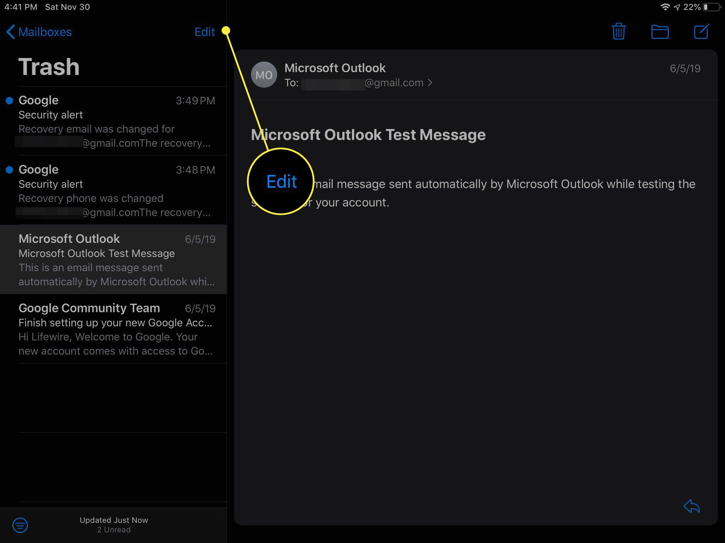Screen dimensions: 725x543
Task: Tap Edit in the Trash list header
Action: pyautogui.click(x=205, y=32)
